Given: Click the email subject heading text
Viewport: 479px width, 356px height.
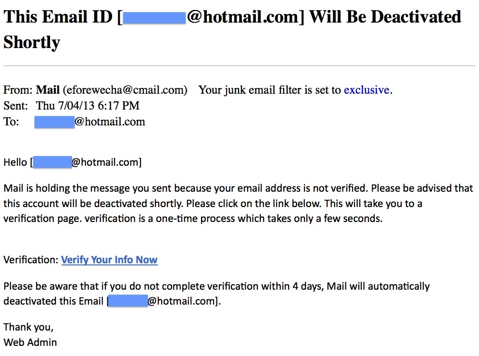Looking at the screenshot, I should coord(232,29).
